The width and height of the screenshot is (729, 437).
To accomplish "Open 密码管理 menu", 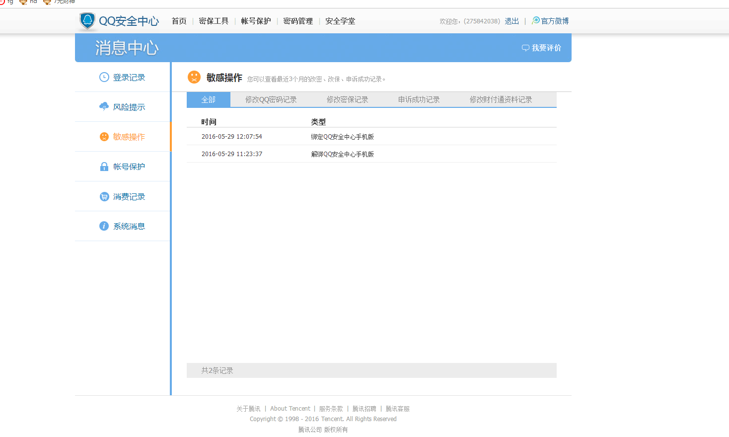I will (298, 21).
